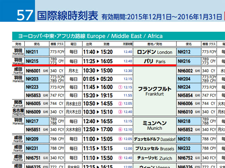The width and height of the screenshot is (225, 168).
Task: Click the 到着 column header
Action: 107,44
